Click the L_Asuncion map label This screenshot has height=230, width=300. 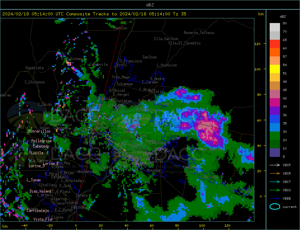point(167,65)
